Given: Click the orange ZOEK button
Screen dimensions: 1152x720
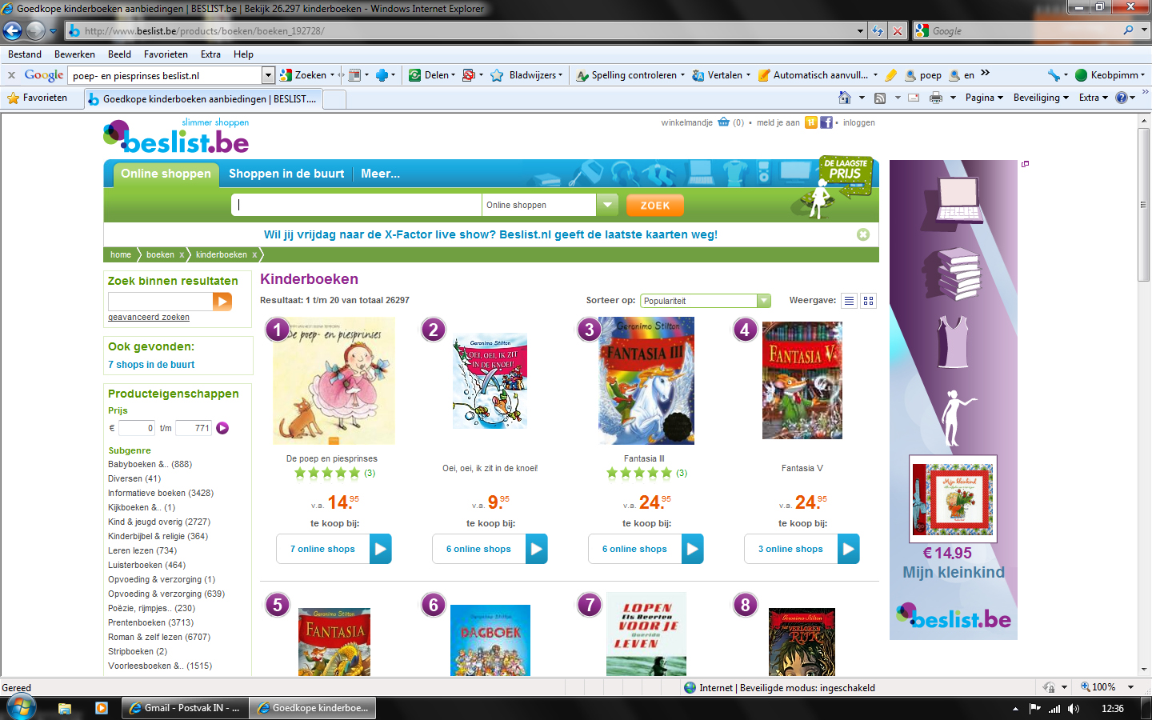Looking at the screenshot, I should coord(655,206).
